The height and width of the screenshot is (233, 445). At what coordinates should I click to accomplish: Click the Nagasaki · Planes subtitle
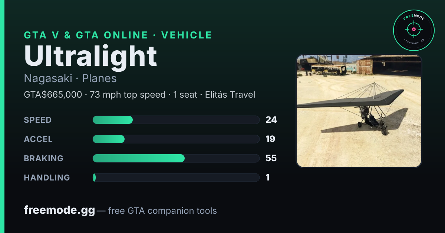(70, 78)
